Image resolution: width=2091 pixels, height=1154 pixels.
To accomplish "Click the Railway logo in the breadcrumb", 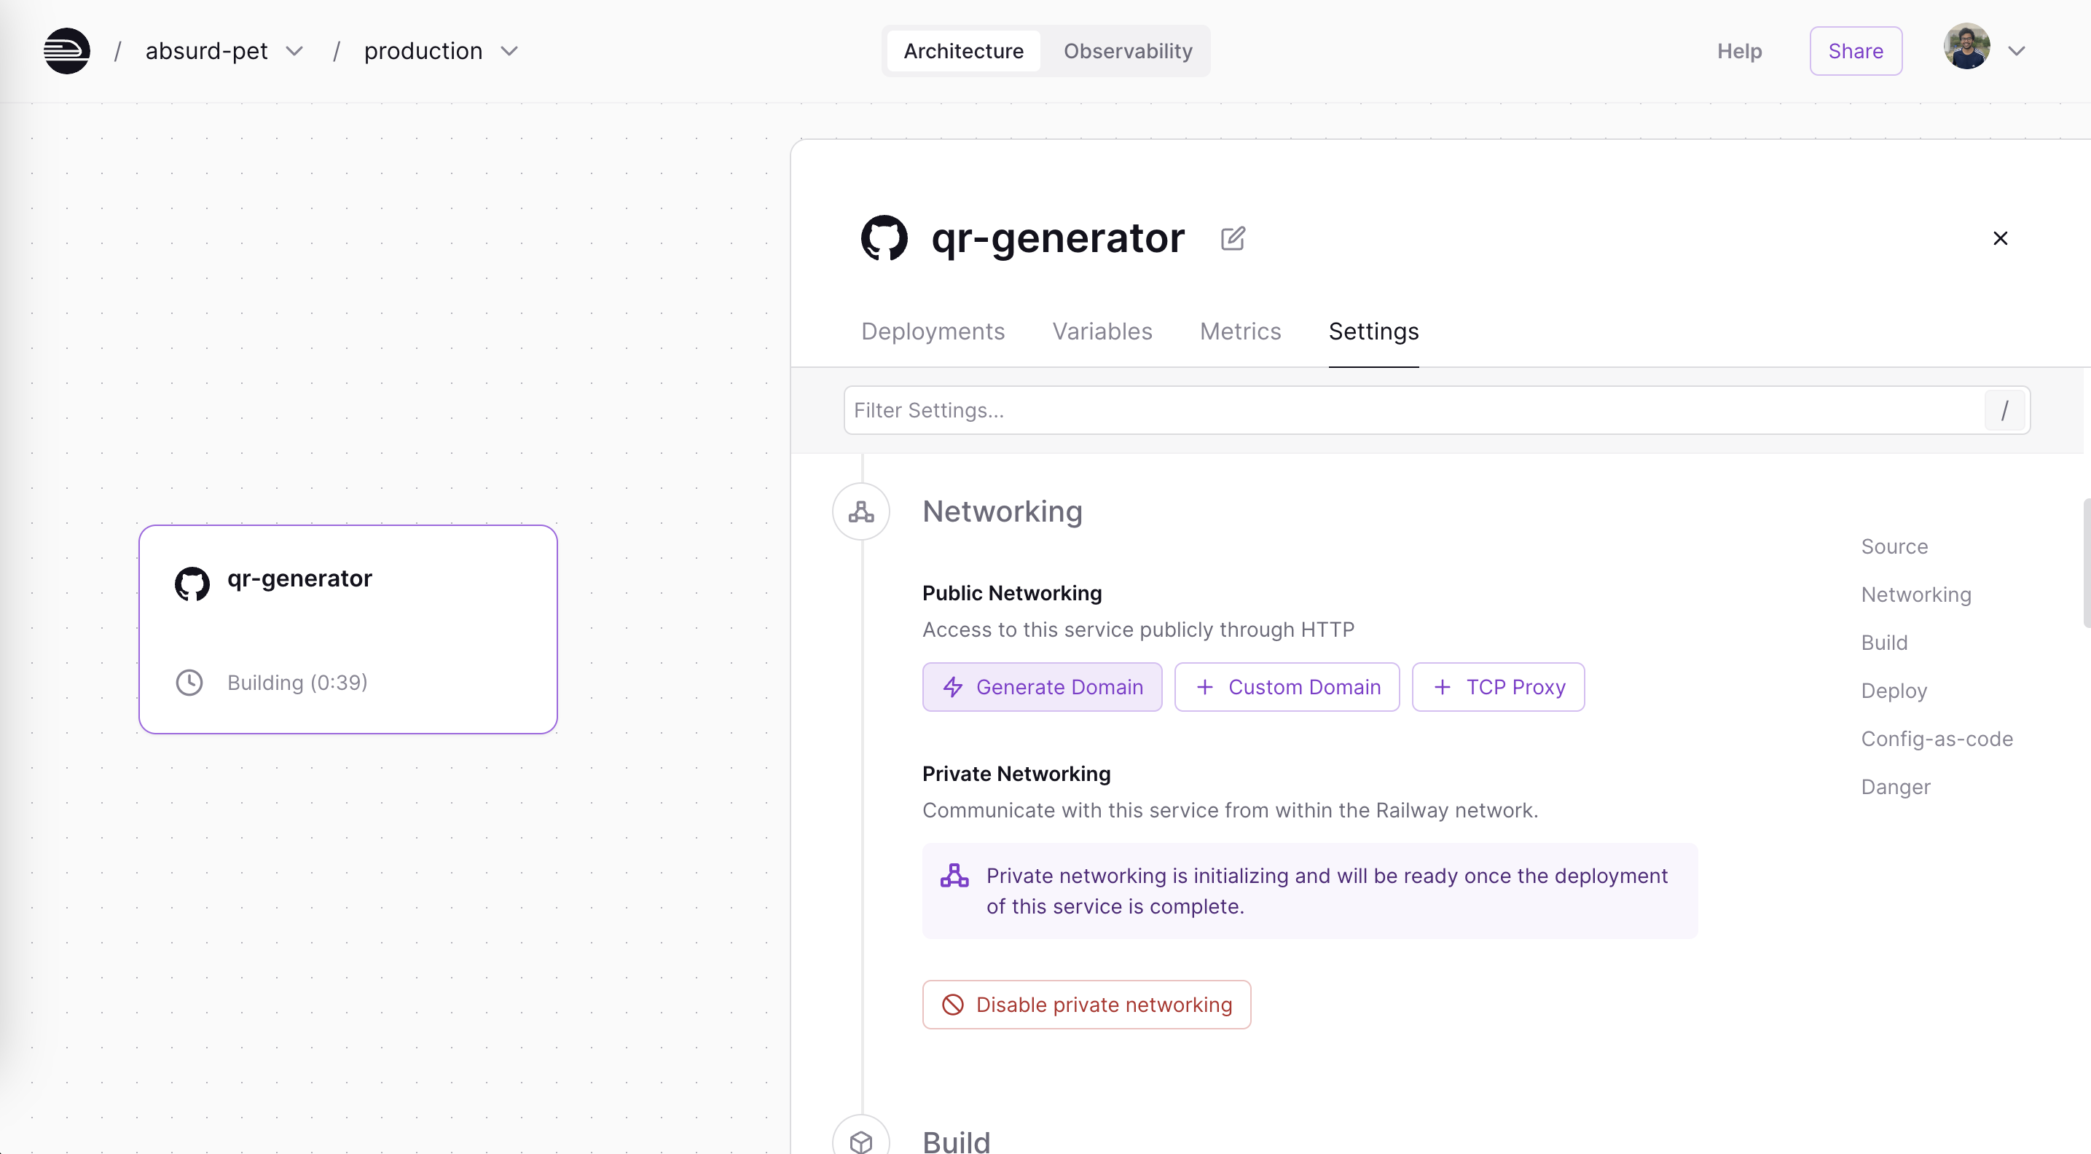I will (x=66, y=50).
